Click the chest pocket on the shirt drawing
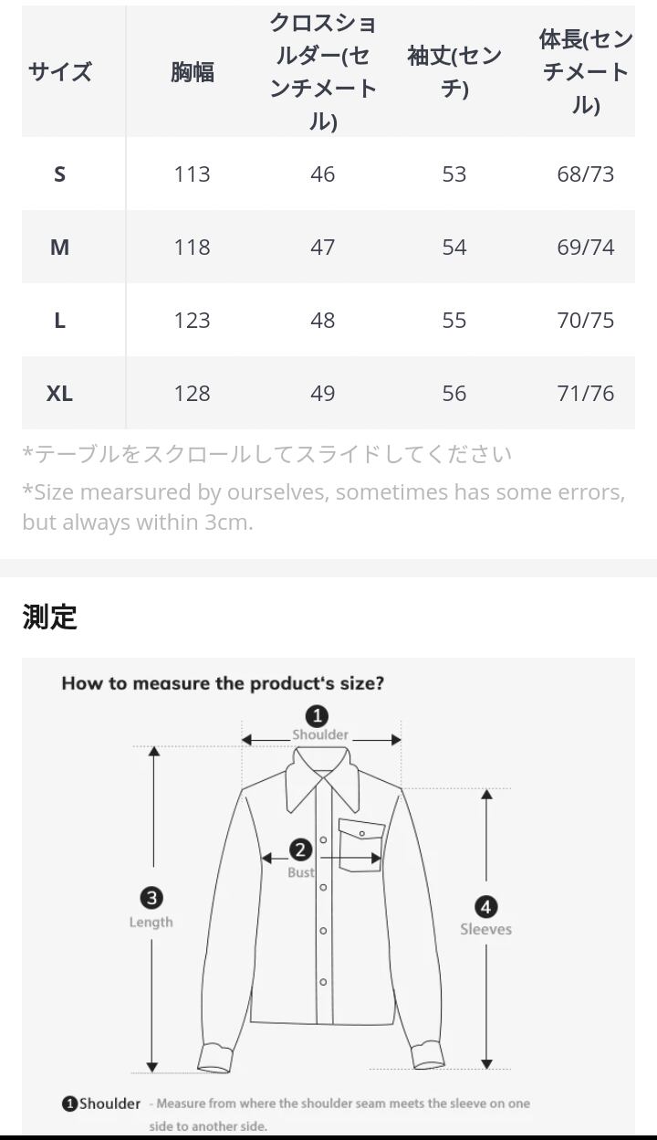657x1140 pixels. point(360,844)
